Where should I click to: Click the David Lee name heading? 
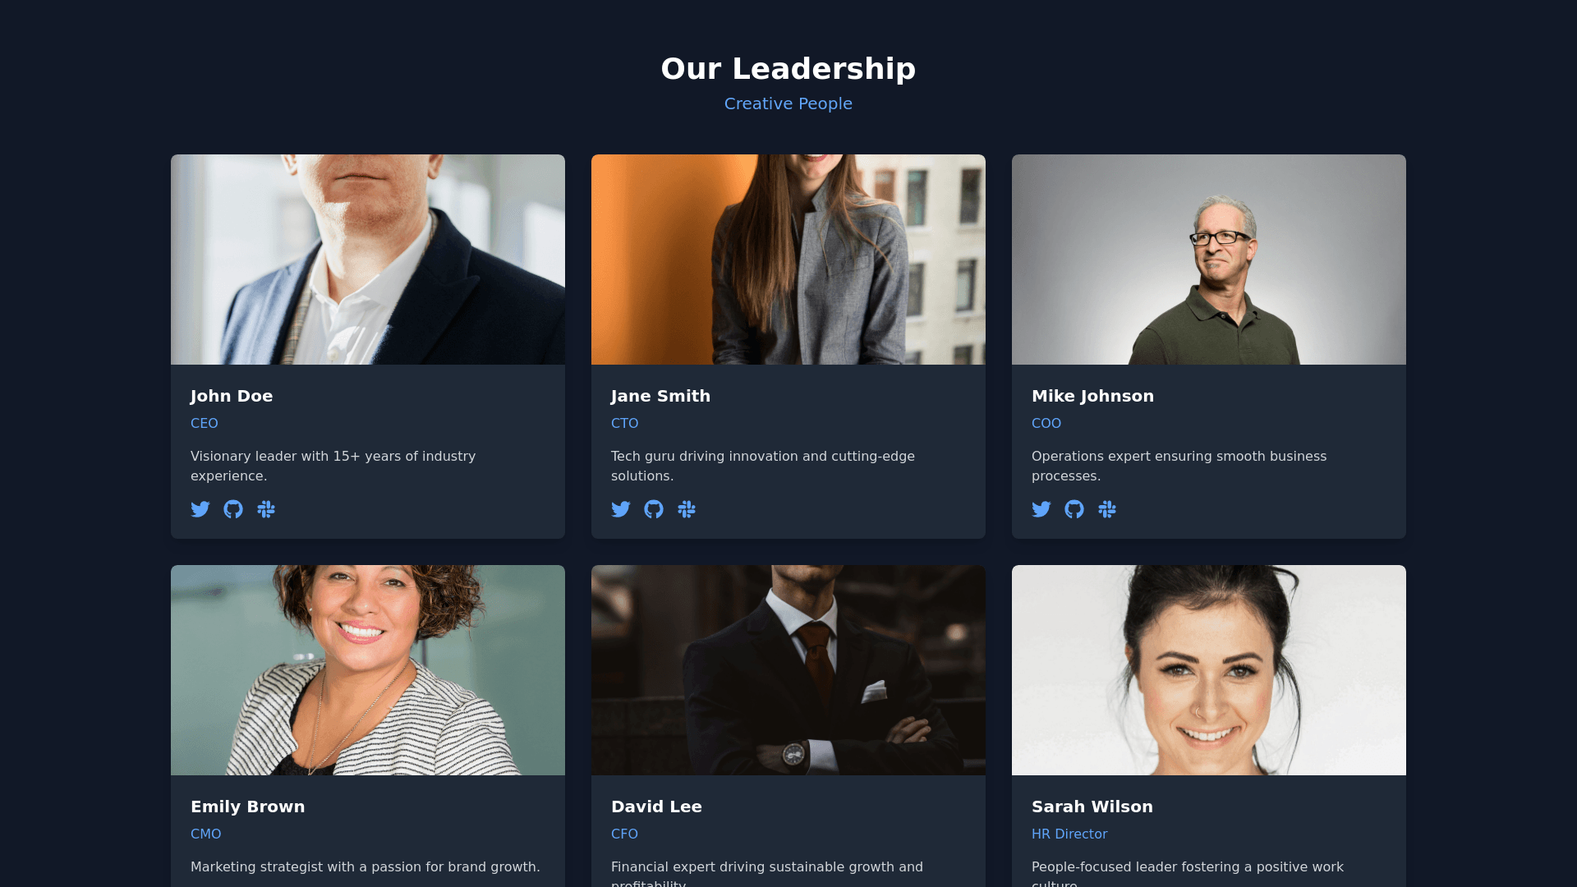click(x=656, y=807)
